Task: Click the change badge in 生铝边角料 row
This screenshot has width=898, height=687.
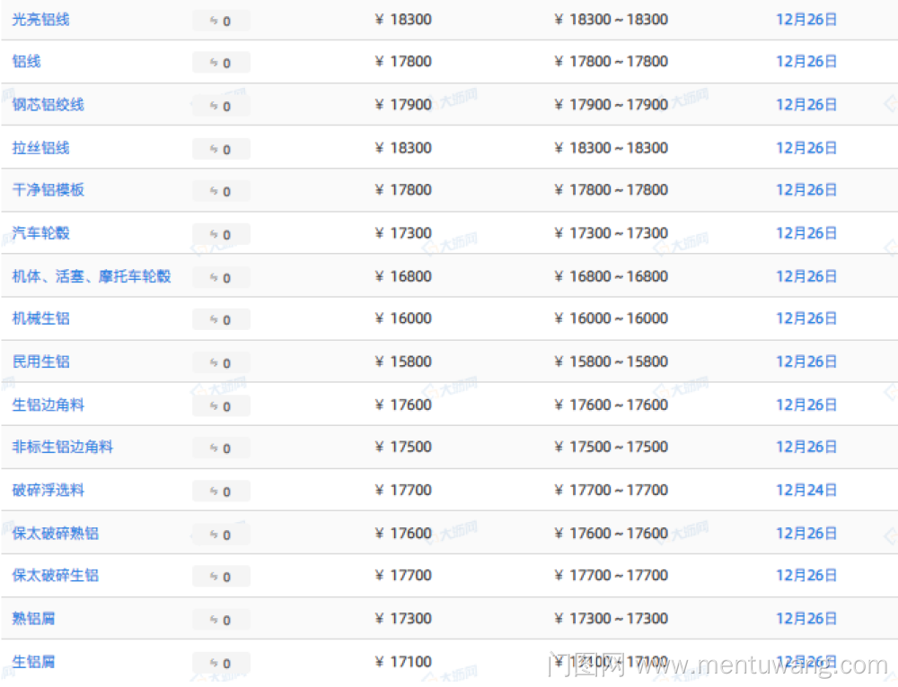Action: (221, 405)
